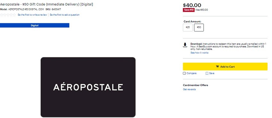Viewport: 272px width, 118px height.
Task: Click the fifth review rating star
Action: click(x=14, y=15)
